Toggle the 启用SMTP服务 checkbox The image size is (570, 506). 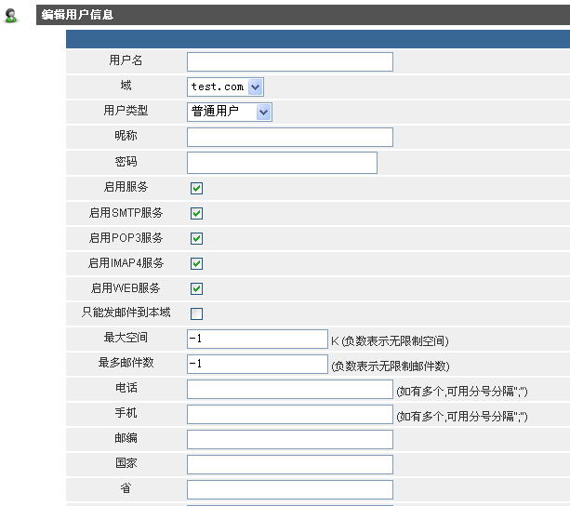pyautogui.click(x=196, y=213)
